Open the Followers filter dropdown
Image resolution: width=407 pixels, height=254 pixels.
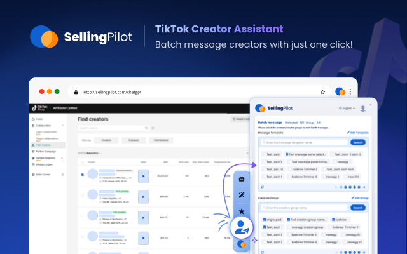click(134, 140)
